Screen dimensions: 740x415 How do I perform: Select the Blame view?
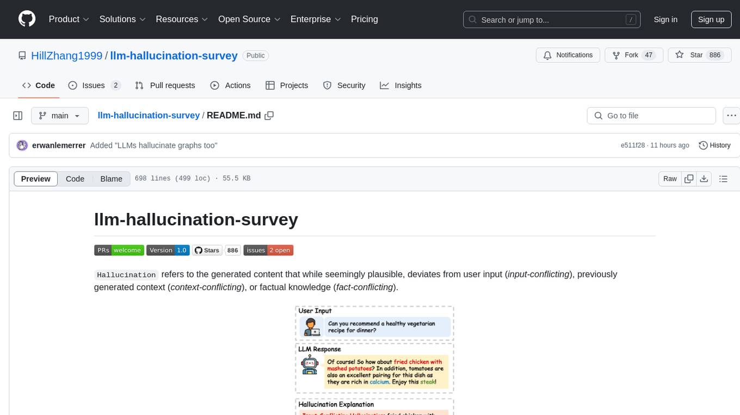tap(112, 179)
